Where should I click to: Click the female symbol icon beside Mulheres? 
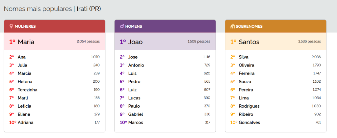tap(11, 26)
